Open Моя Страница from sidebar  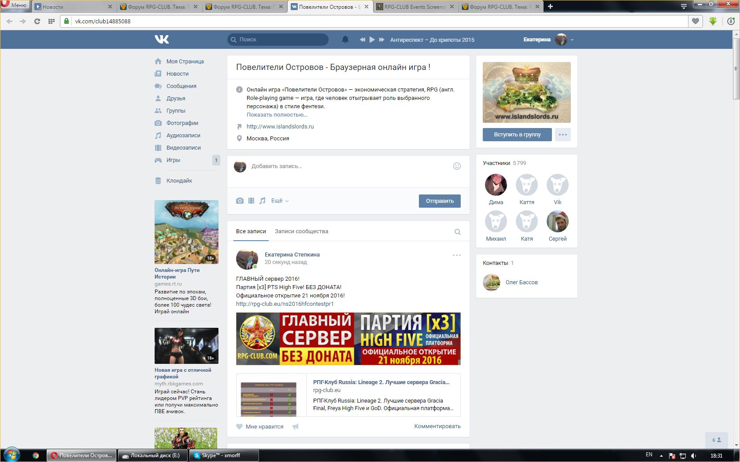coord(185,62)
